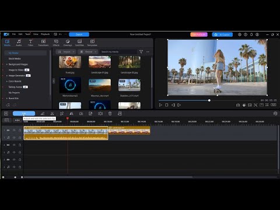Screen dimensions: 280x210
Task: Stop the preview playback
Action: pos(167,105)
